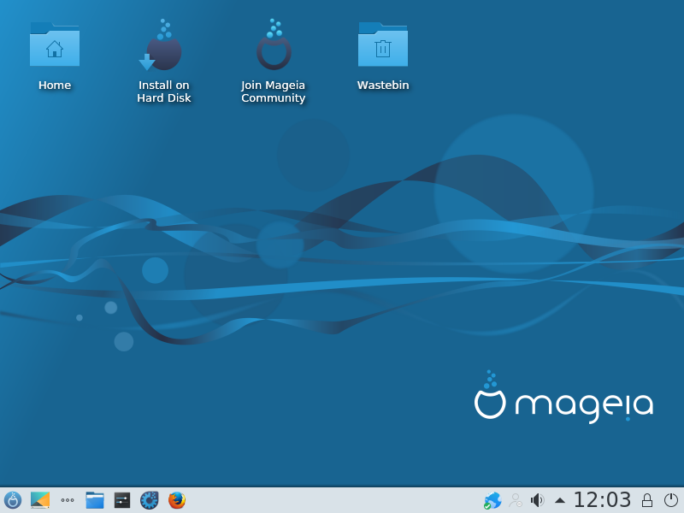Click the "Join Mageia Community" label text
Screen dimensions: 684x513
274,91
